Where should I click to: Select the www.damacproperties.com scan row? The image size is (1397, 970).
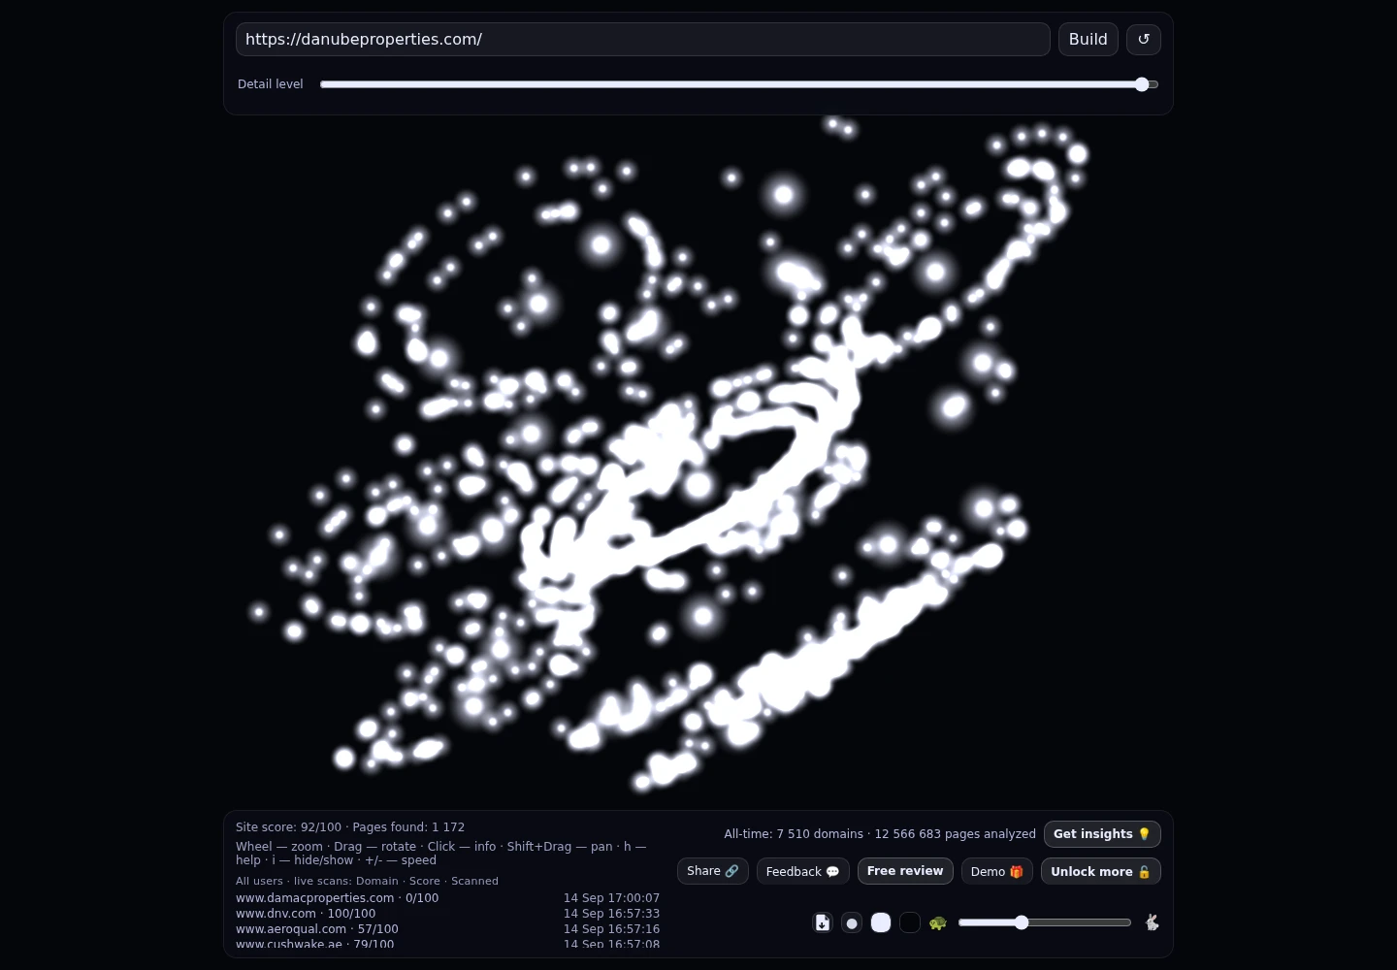click(447, 898)
